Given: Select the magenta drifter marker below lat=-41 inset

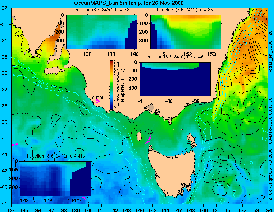Looking at the screenshot, I should (x=84, y=198).
